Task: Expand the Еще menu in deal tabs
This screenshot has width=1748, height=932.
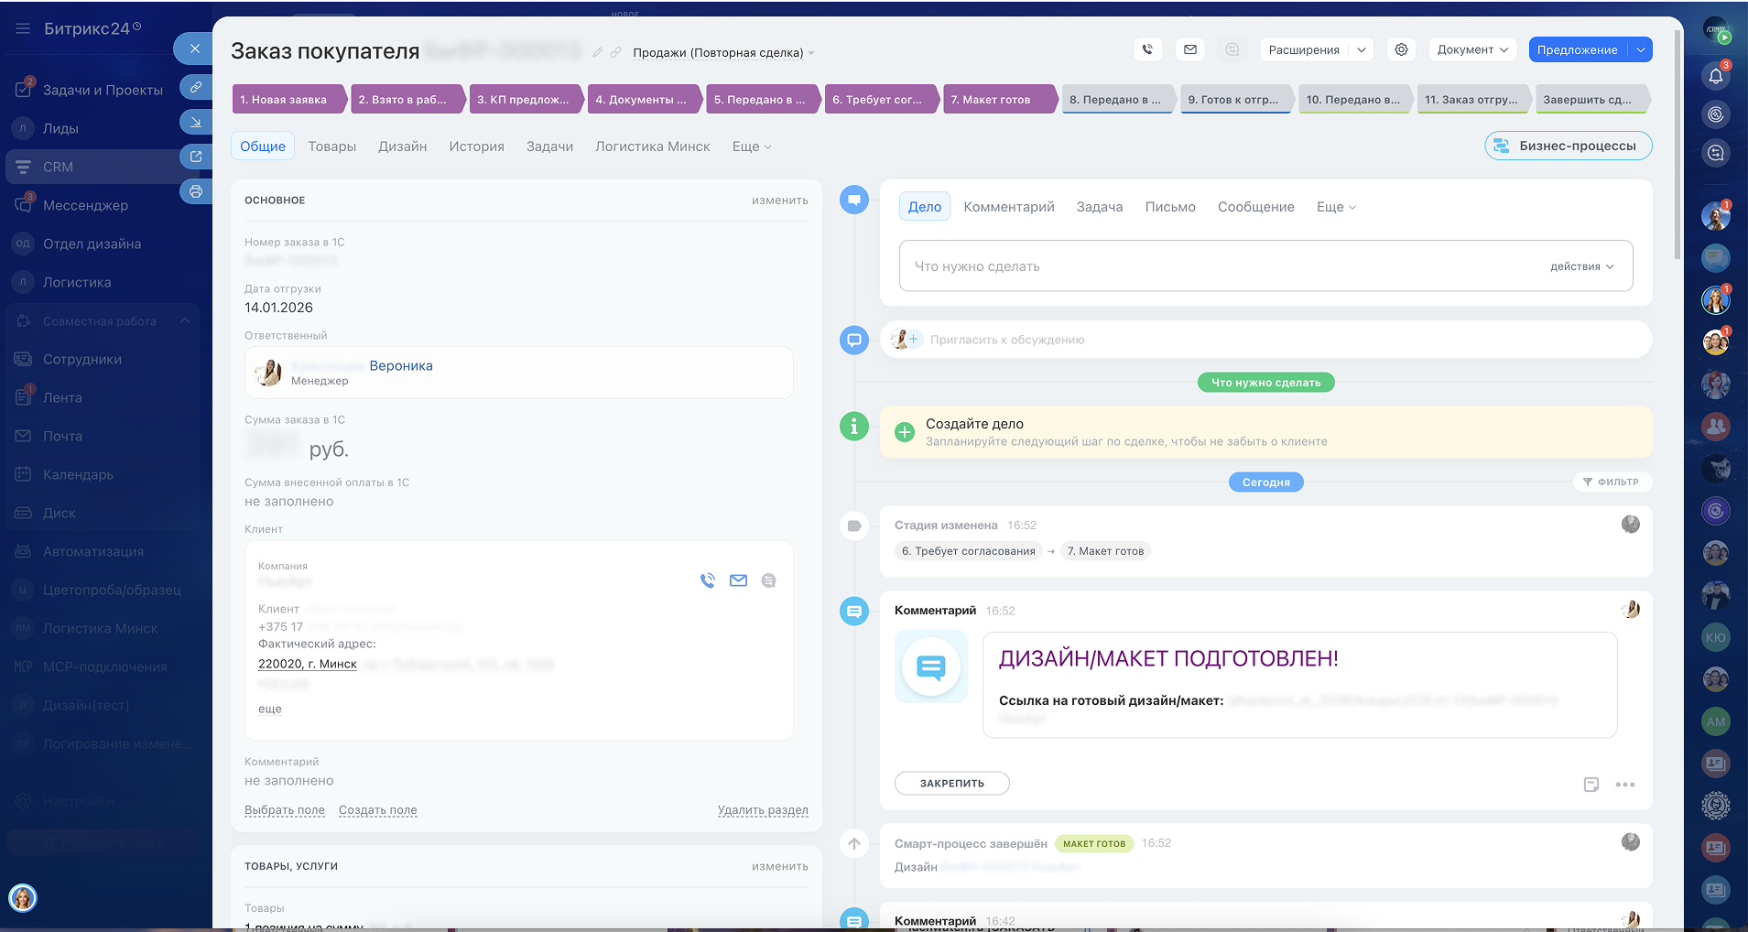Action: tap(752, 146)
